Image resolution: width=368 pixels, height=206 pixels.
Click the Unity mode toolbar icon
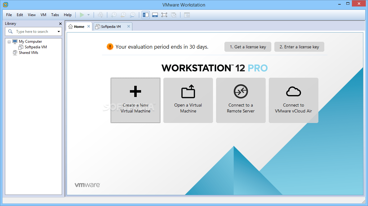coord(174,15)
